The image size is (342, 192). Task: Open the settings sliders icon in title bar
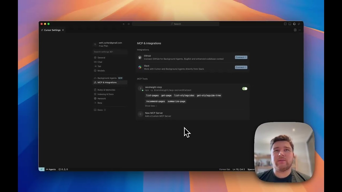click(299, 24)
